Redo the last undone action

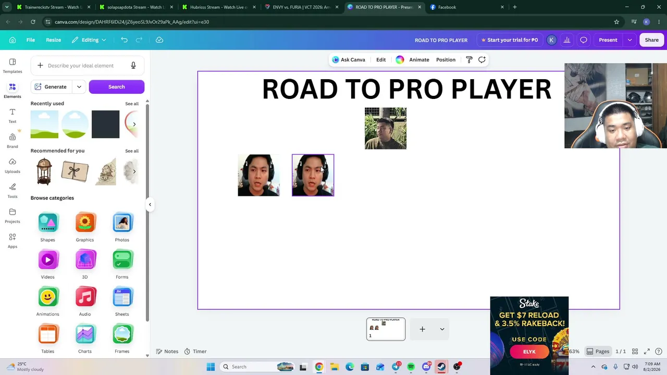(x=139, y=40)
